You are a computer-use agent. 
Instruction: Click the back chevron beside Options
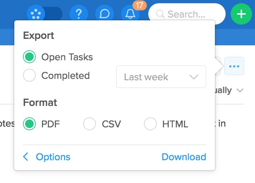point(26,157)
